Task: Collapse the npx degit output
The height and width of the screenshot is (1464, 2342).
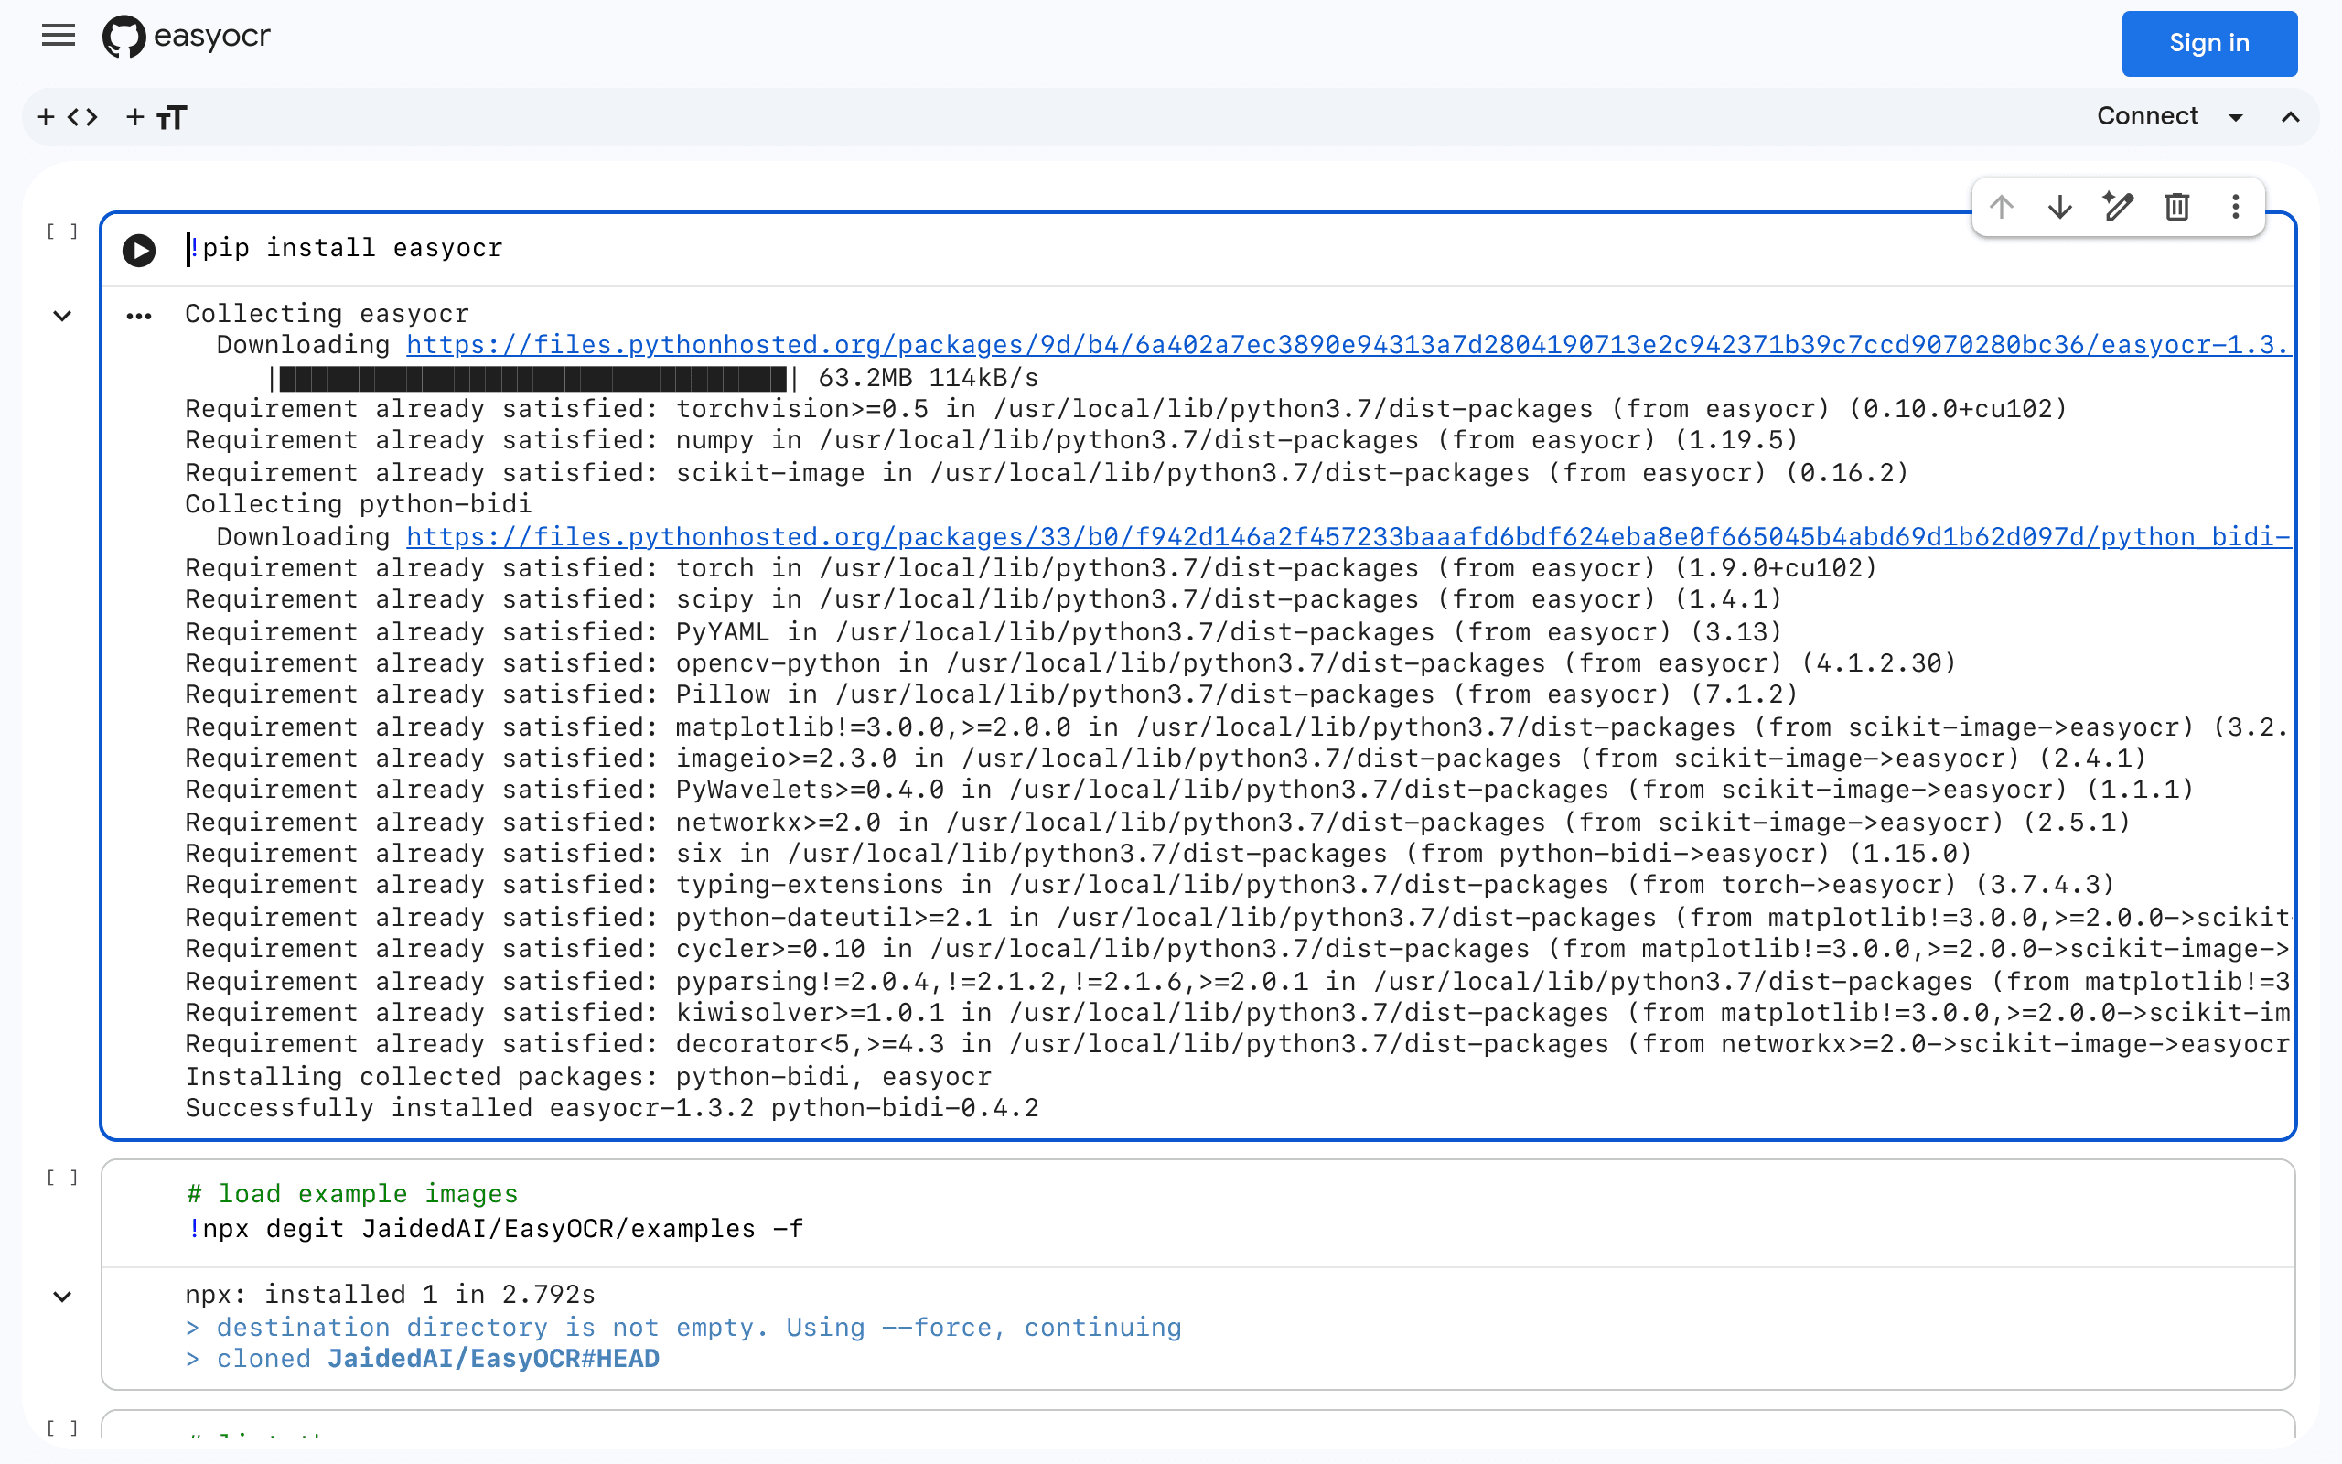Action: [x=62, y=1297]
